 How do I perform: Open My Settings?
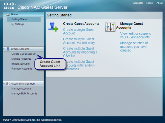(18, 24)
